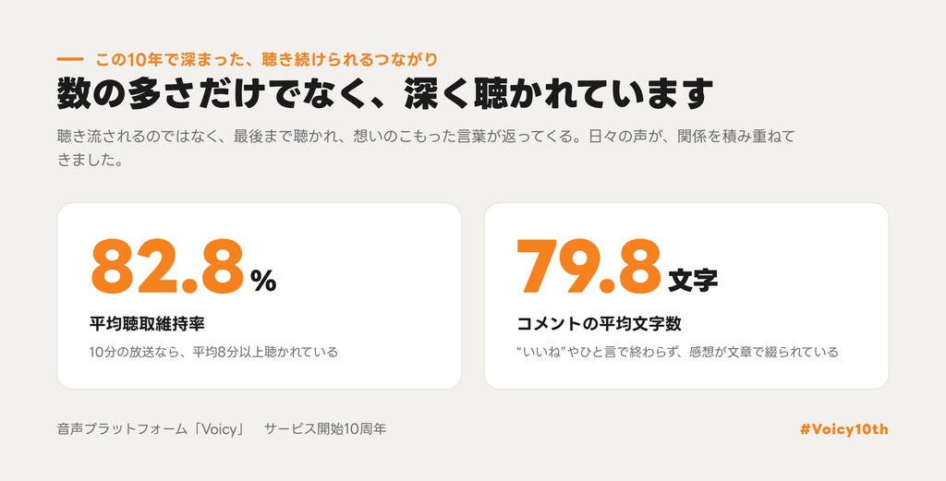This screenshot has width=946, height=481.
Task: Click the main headline 数の多さだけでなく
Action: pos(213,94)
